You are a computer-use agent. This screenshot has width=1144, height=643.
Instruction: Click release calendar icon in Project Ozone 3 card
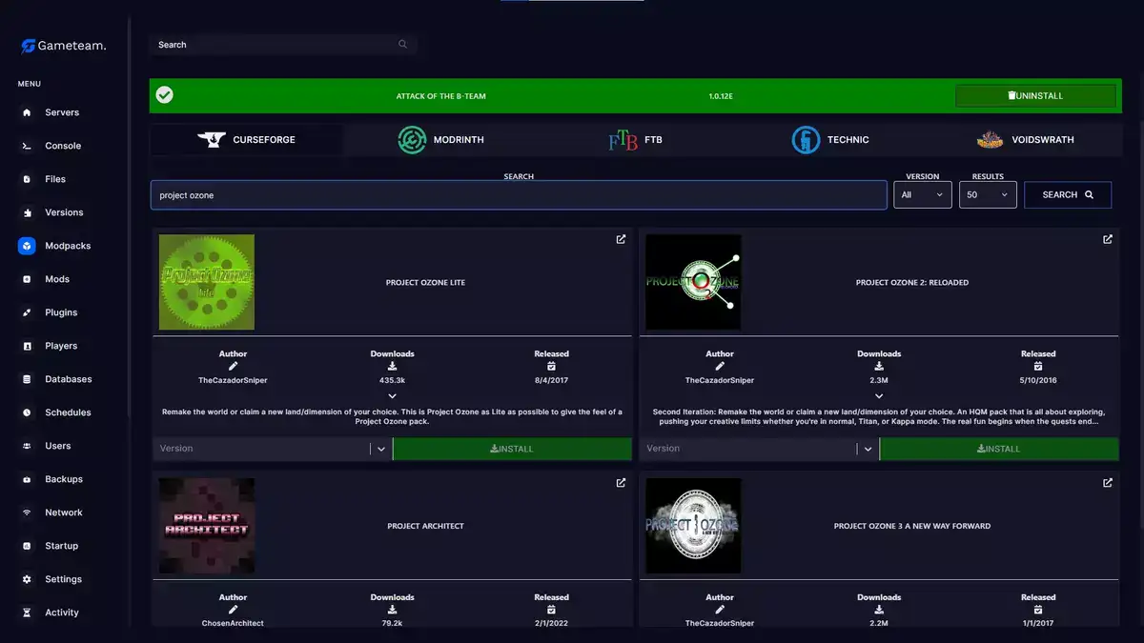(x=1038, y=611)
